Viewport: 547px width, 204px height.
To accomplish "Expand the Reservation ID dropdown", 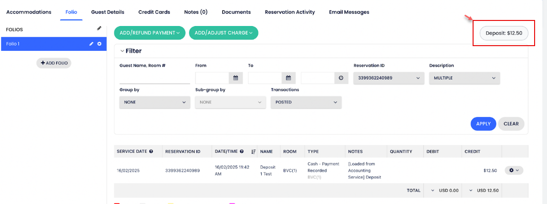I will coord(388,78).
